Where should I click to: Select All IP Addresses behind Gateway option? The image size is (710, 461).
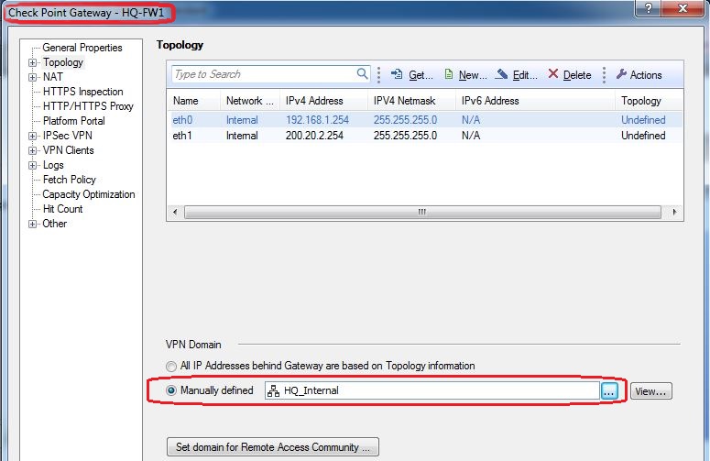[x=171, y=366]
